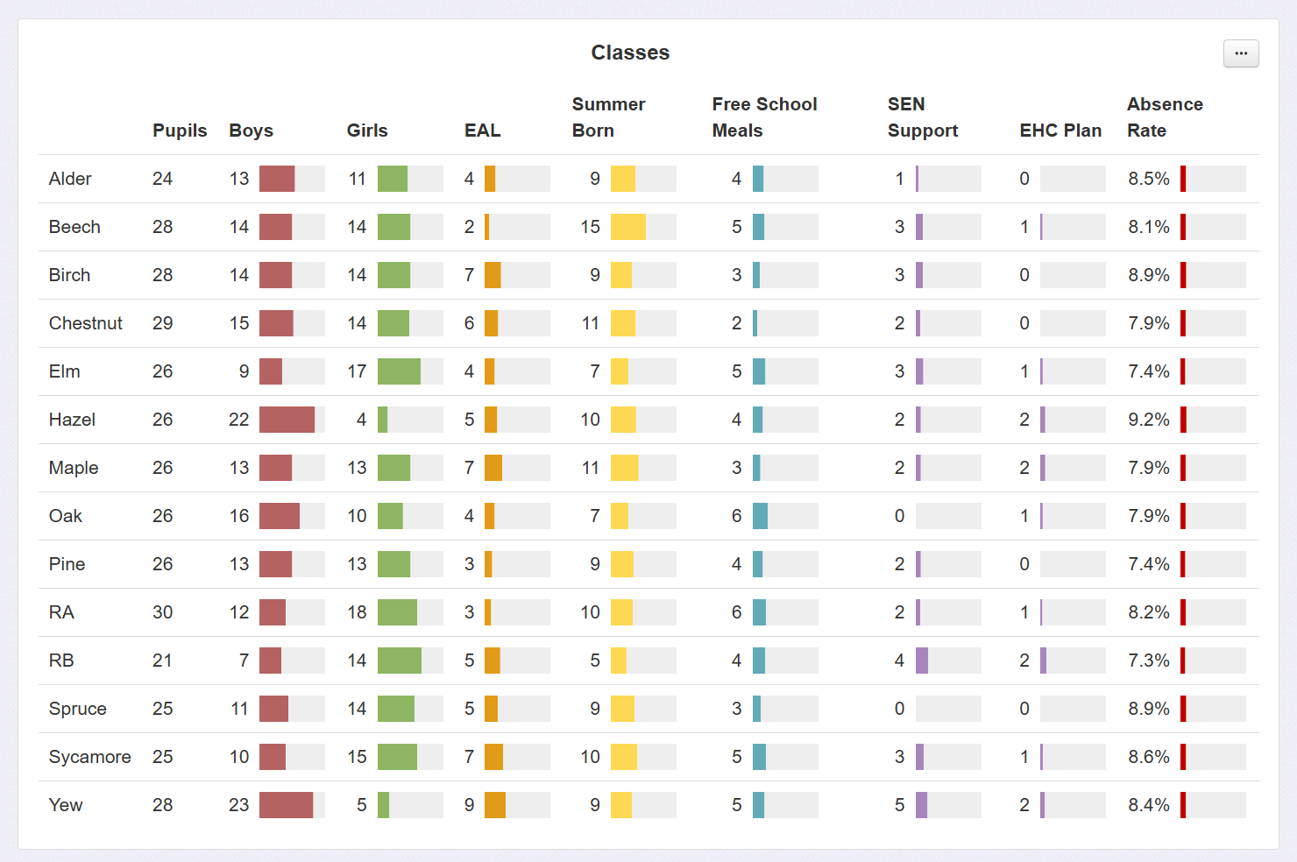Select the Sycamore class name
The height and width of the screenshot is (862, 1297).
pos(89,757)
